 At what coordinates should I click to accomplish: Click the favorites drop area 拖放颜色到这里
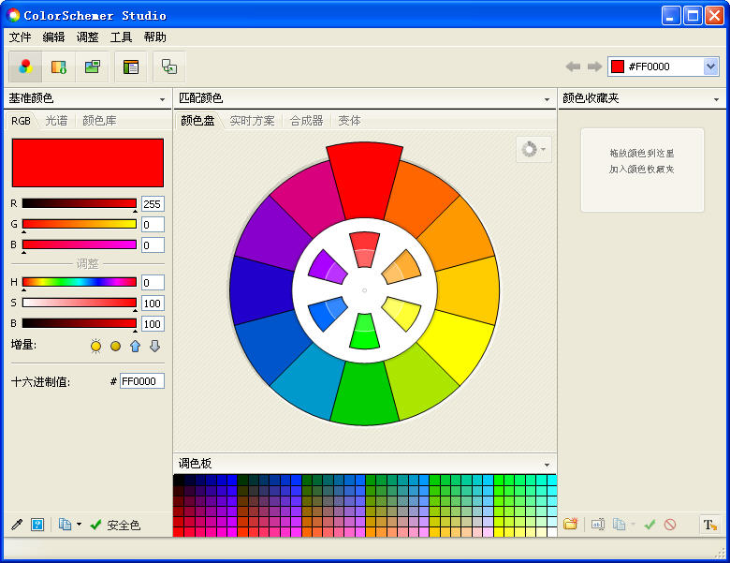click(642, 170)
